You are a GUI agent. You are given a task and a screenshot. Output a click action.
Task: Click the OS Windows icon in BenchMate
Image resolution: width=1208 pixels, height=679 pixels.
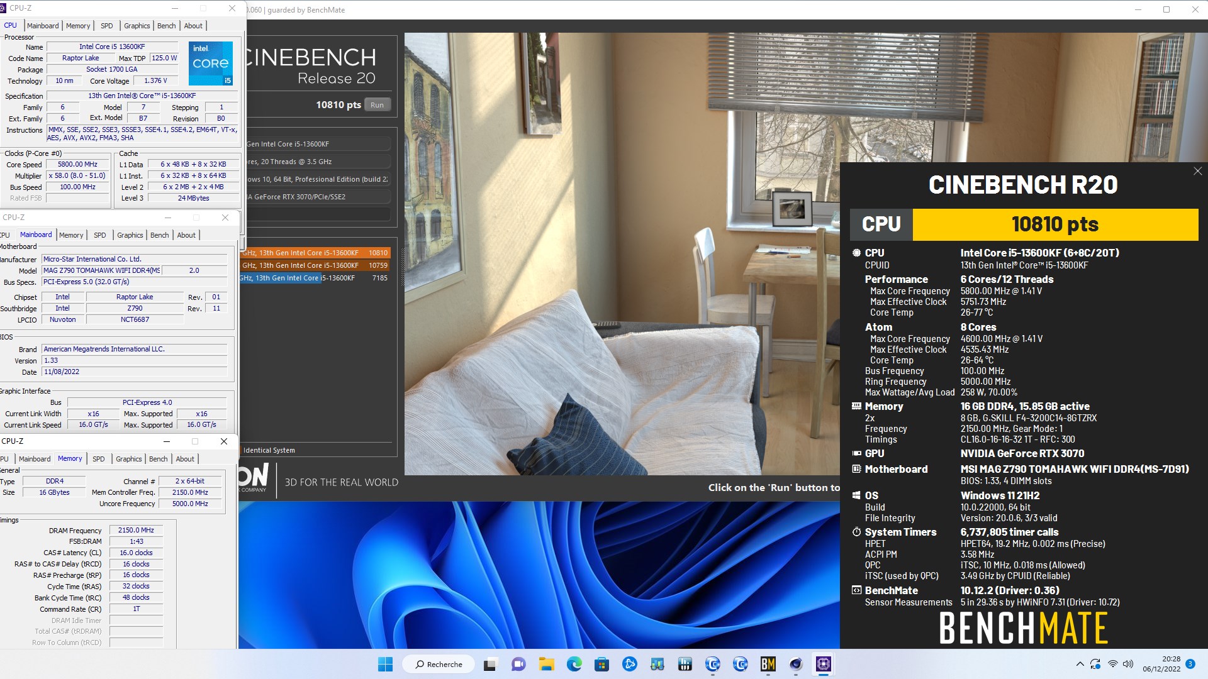856,495
